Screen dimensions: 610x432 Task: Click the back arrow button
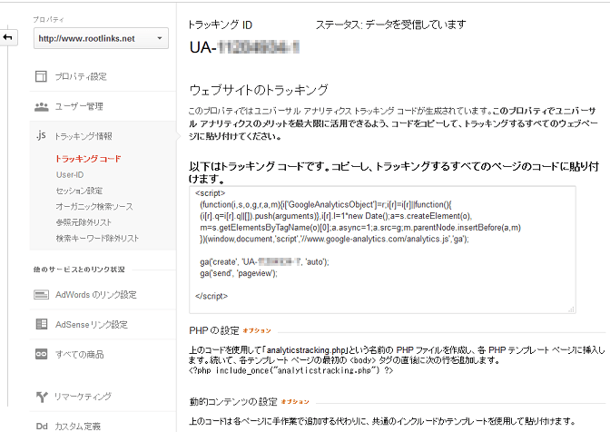click(8, 37)
